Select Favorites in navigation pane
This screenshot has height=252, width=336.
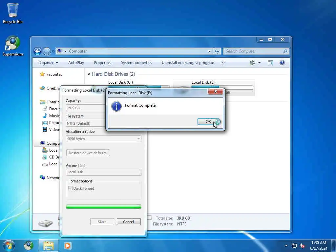51,74
